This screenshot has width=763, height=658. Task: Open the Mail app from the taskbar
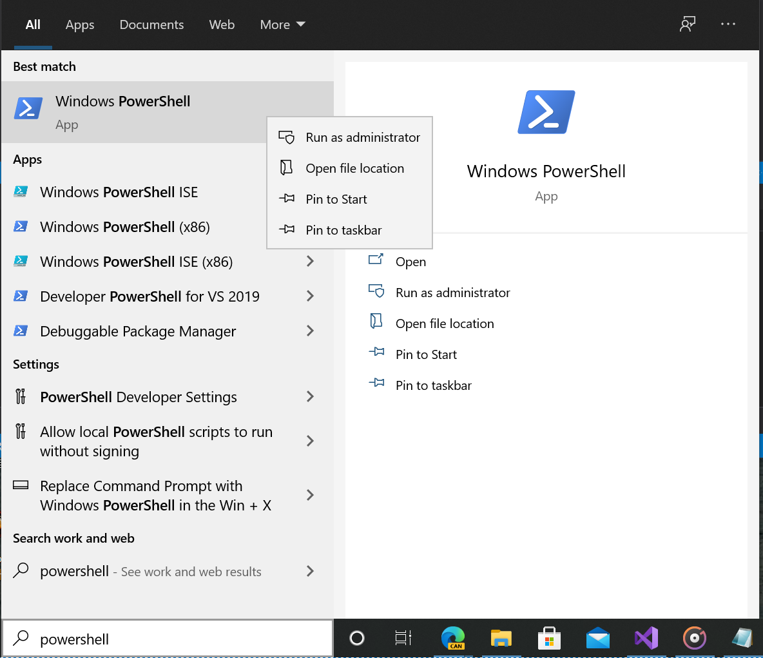point(598,638)
